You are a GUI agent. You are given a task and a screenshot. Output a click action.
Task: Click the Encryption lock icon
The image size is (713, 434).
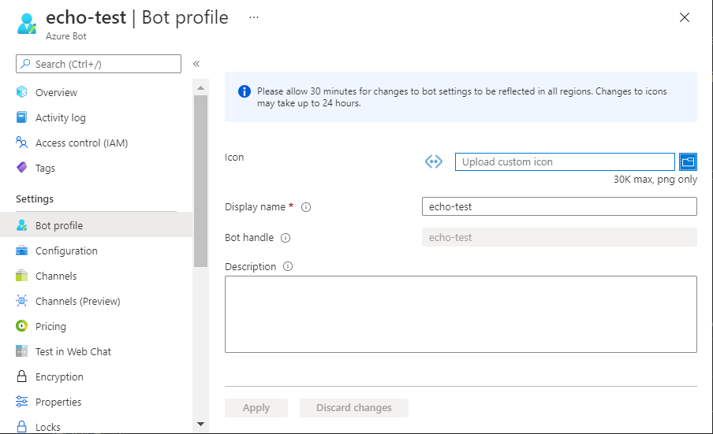tap(22, 377)
